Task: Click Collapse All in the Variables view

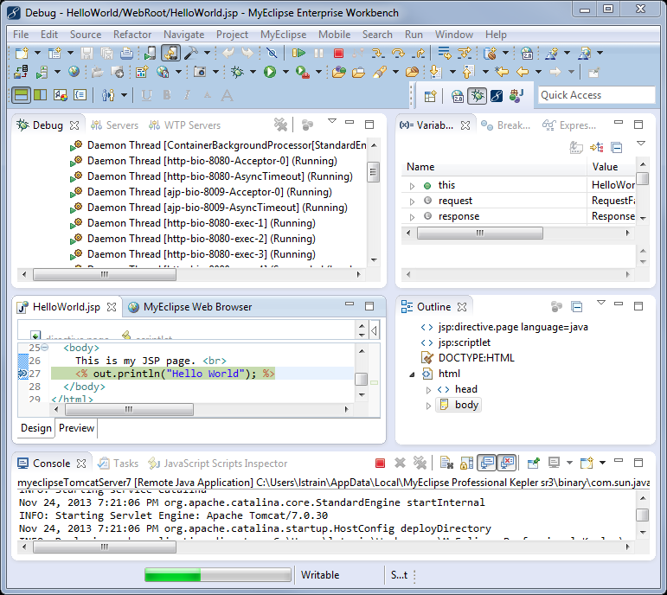Action: (x=617, y=148)
